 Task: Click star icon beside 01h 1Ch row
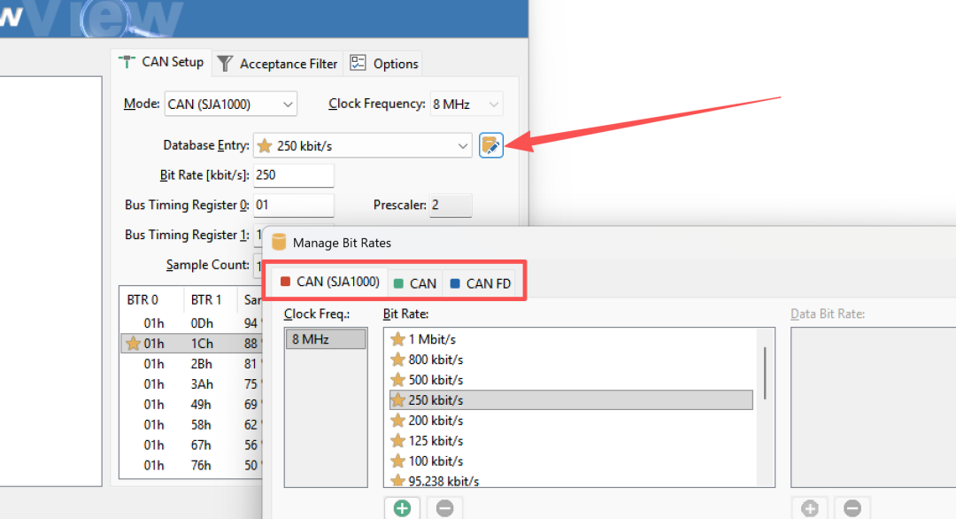coord(132,344)
